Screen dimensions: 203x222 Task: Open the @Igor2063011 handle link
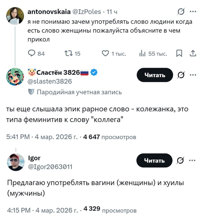tap(50, 167)
